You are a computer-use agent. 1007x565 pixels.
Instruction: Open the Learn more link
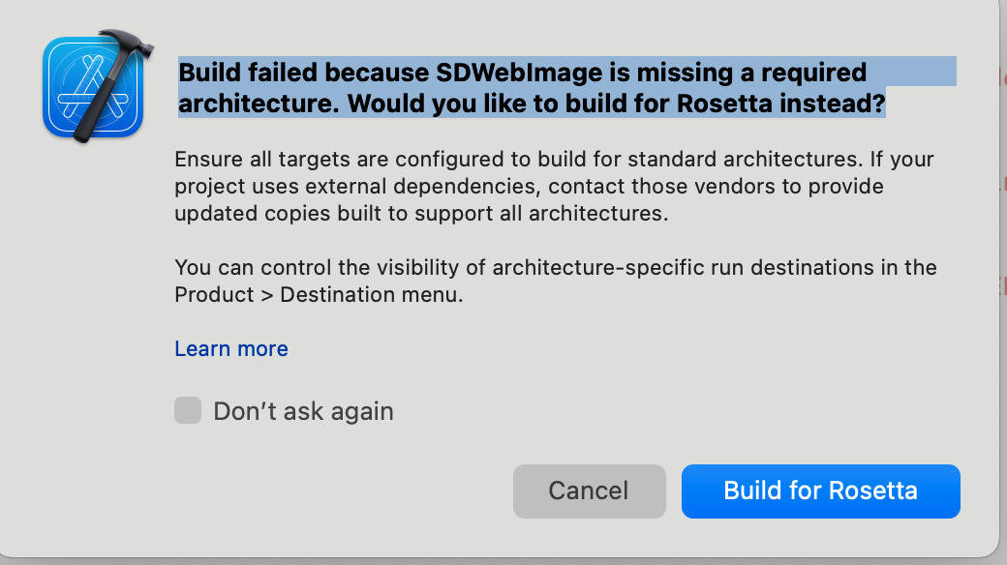[231, 348]
